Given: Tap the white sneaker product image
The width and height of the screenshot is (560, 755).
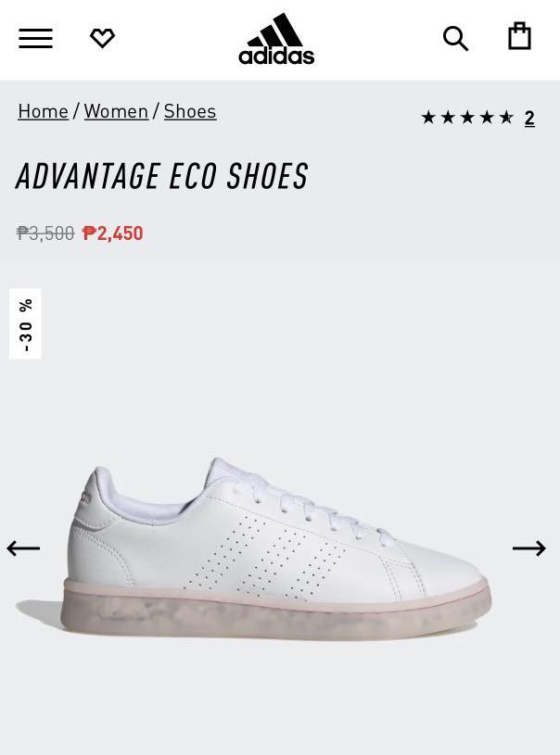Looking at the screenshot, I should point(277,549).
